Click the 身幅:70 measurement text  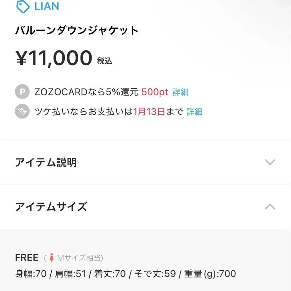click(x=31, y=273)
